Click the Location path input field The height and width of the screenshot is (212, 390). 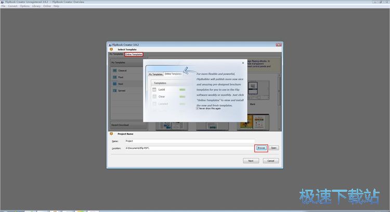189,148
